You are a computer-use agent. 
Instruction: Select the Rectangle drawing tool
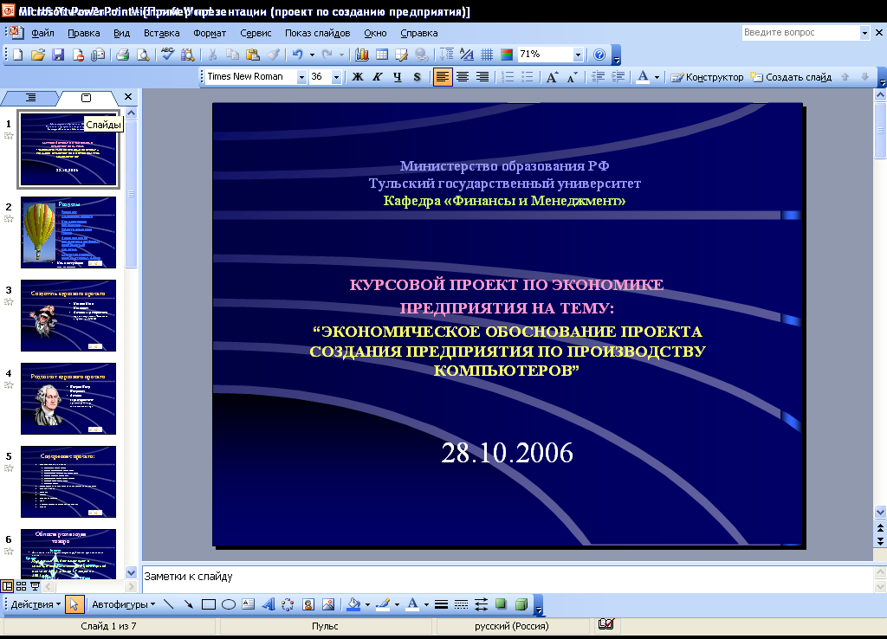(209, 604)
